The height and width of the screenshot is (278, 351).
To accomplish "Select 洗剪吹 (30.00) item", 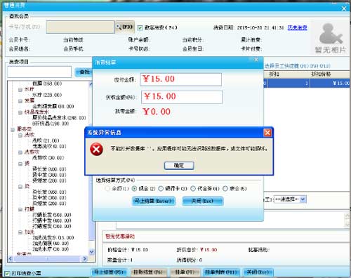I will click(48, 158).
